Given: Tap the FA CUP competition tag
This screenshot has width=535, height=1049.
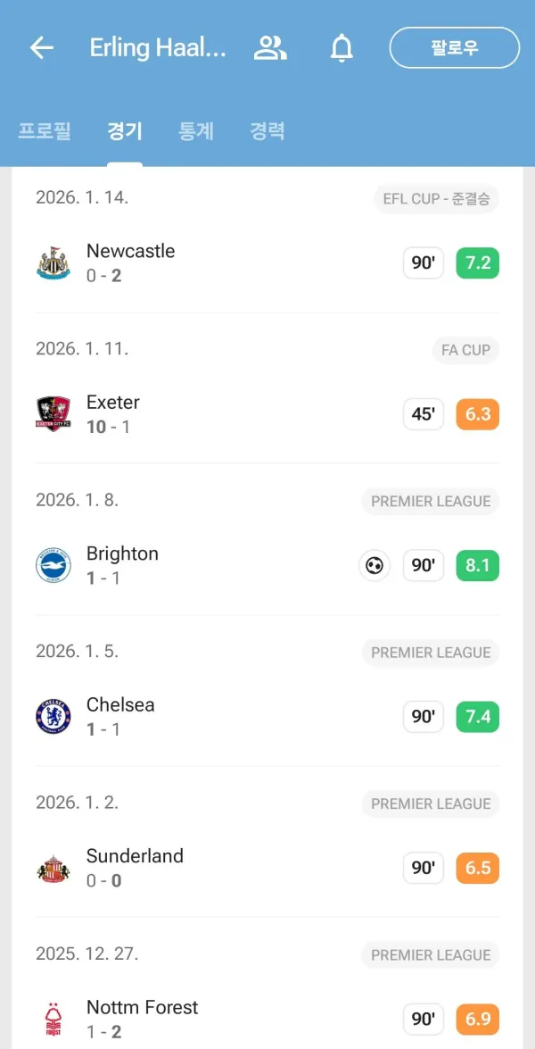Looking at the screenshot, I should coord(465,350).
